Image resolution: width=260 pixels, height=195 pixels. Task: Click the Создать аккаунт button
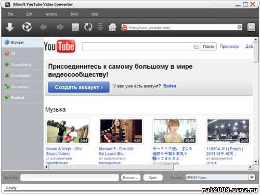point(79,87)
